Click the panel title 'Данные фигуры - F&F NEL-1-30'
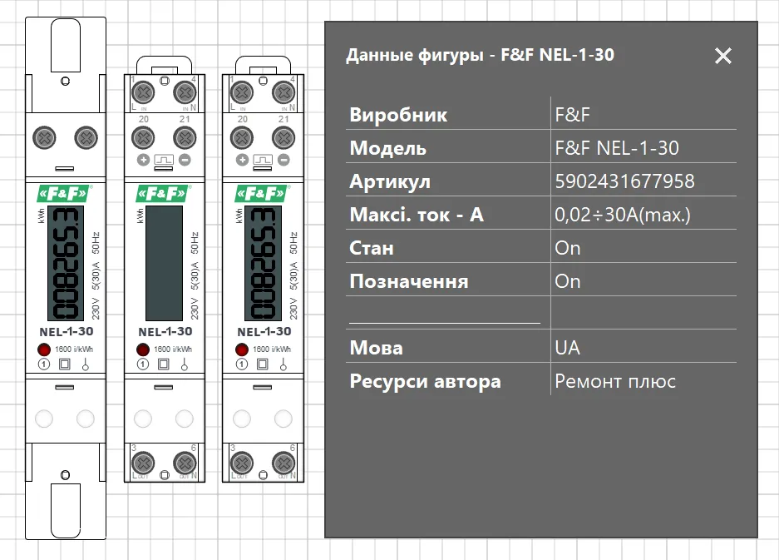779x560 pixels. pyautogui.click(x=480, y=55)
